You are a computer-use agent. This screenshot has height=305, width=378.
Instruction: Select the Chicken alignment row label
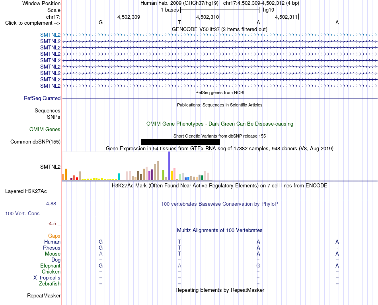51,272
